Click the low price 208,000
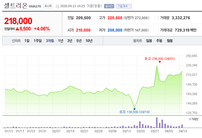Image resolution: width=202 pixels, height=138 pixels. [115, 30]
